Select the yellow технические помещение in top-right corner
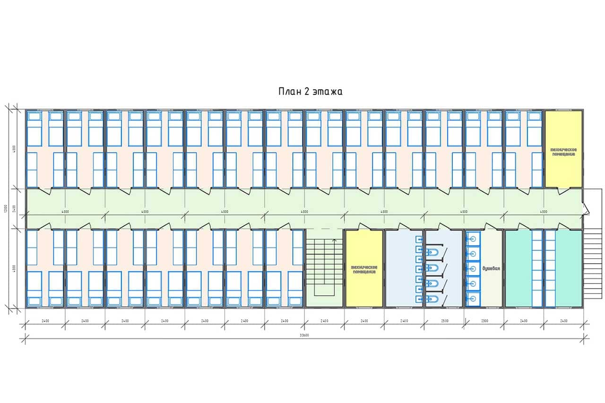The width and height of the screenshot is (605, 403). pyautogui.click(x=563, y=149)
